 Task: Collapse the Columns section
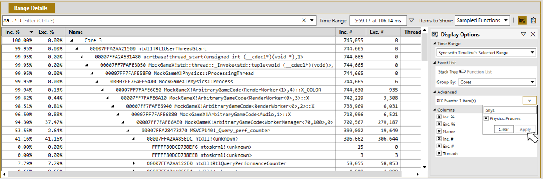[434, 110]
